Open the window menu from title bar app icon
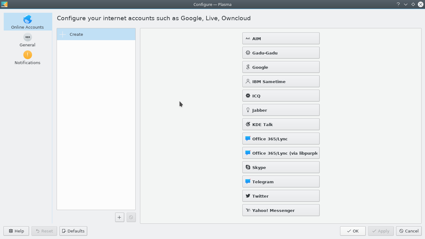425x239 pixels. click(4, 4)
